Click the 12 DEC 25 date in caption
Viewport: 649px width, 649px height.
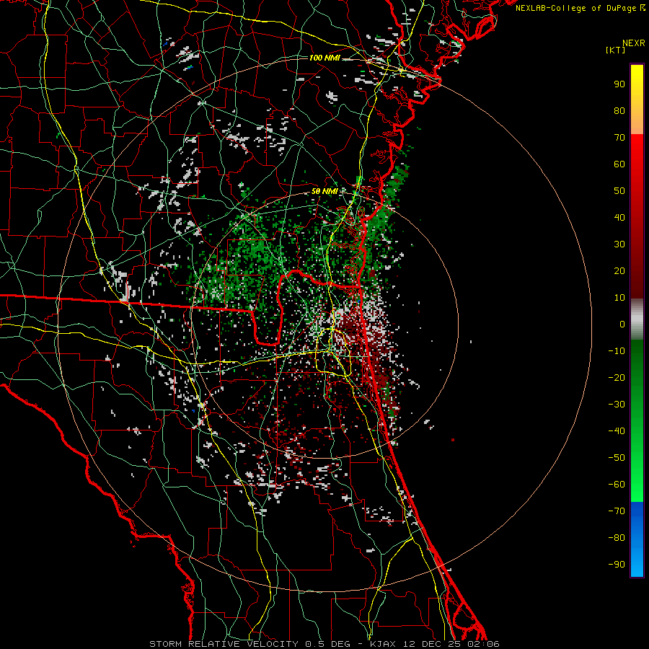coord(432,644)
